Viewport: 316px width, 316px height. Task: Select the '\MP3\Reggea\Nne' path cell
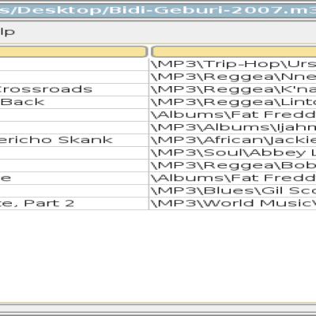233,77
